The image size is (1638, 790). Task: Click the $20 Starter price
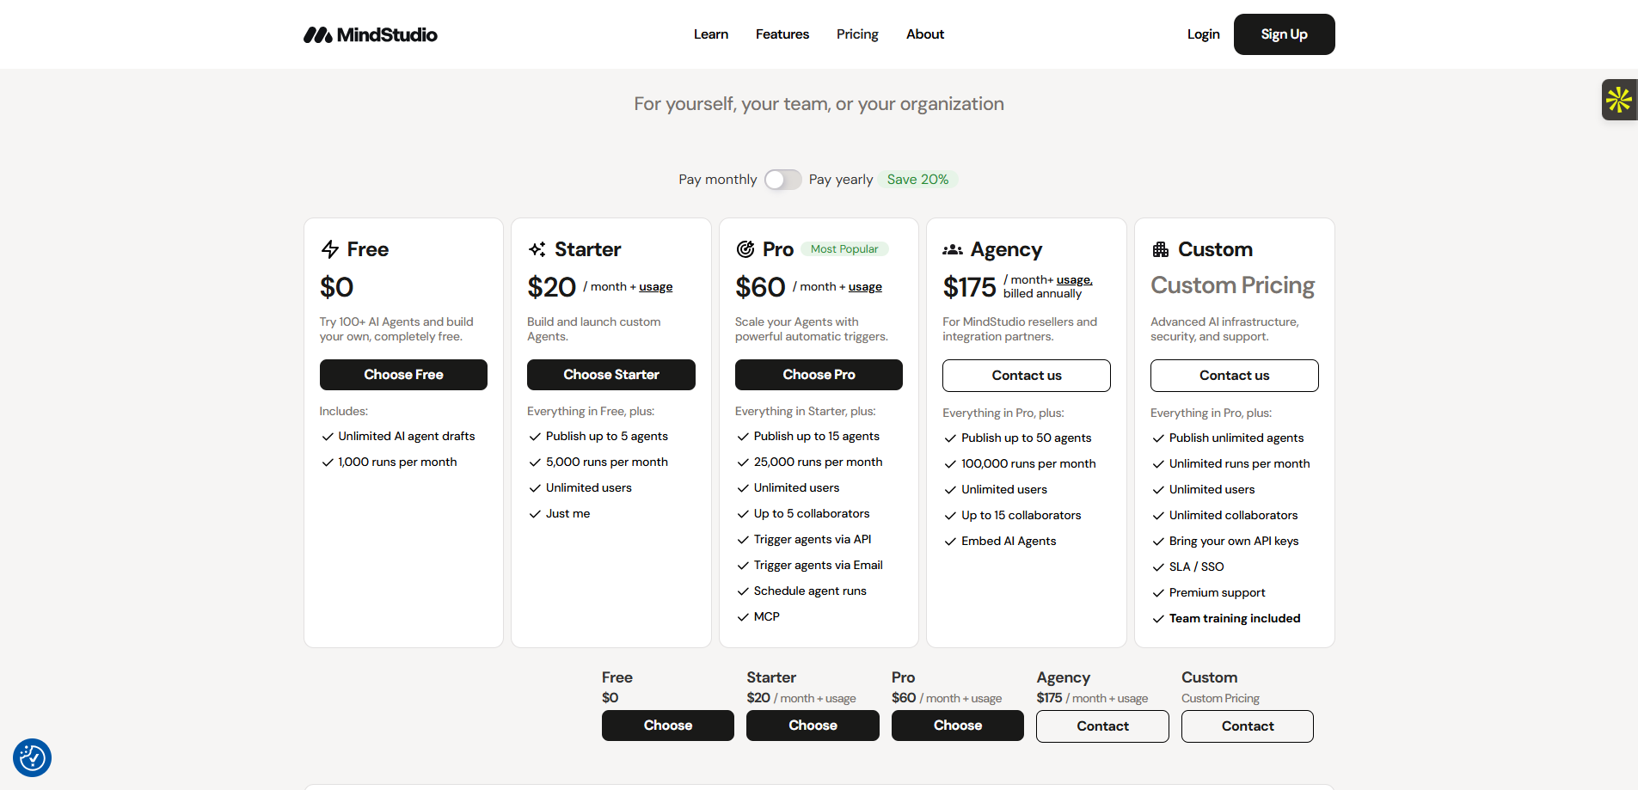[x=552, y=287]
